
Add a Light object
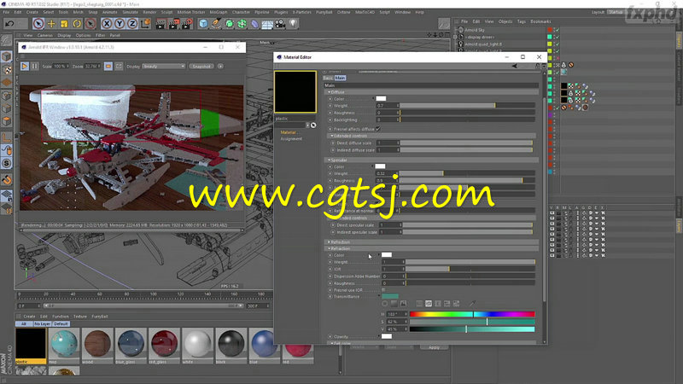click(x=293, y=24)
